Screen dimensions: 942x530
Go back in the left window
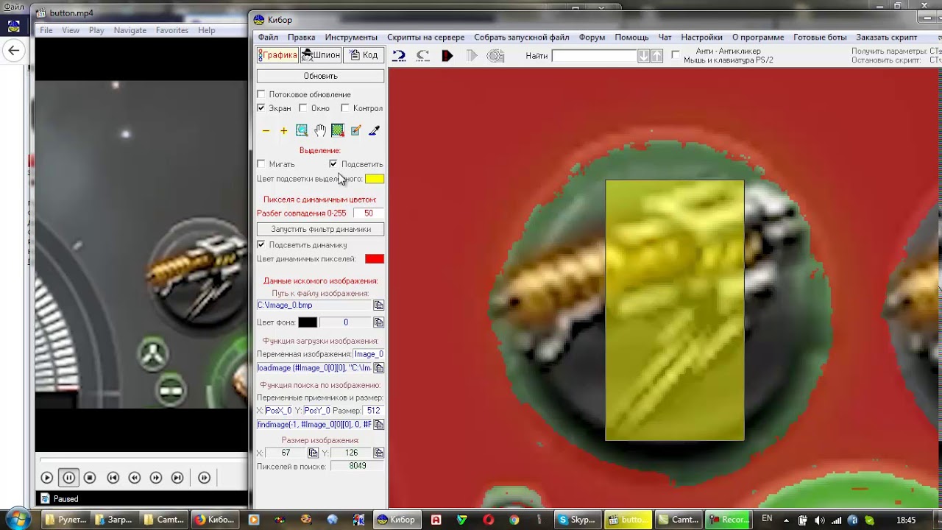point(14,50)
